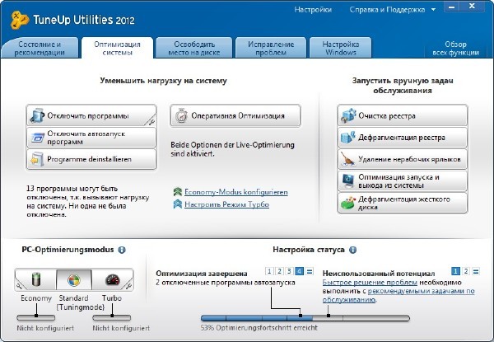Click the Отключить программы button
Viewport: 494px width, 342px height.
coord(91,115)
